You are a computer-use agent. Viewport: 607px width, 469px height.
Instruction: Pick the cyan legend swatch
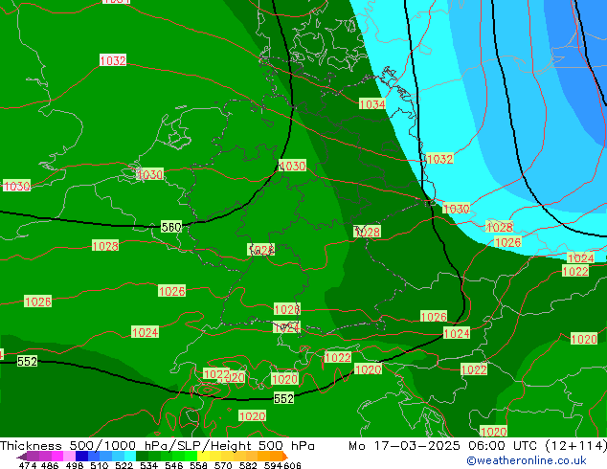coord(130,457)
